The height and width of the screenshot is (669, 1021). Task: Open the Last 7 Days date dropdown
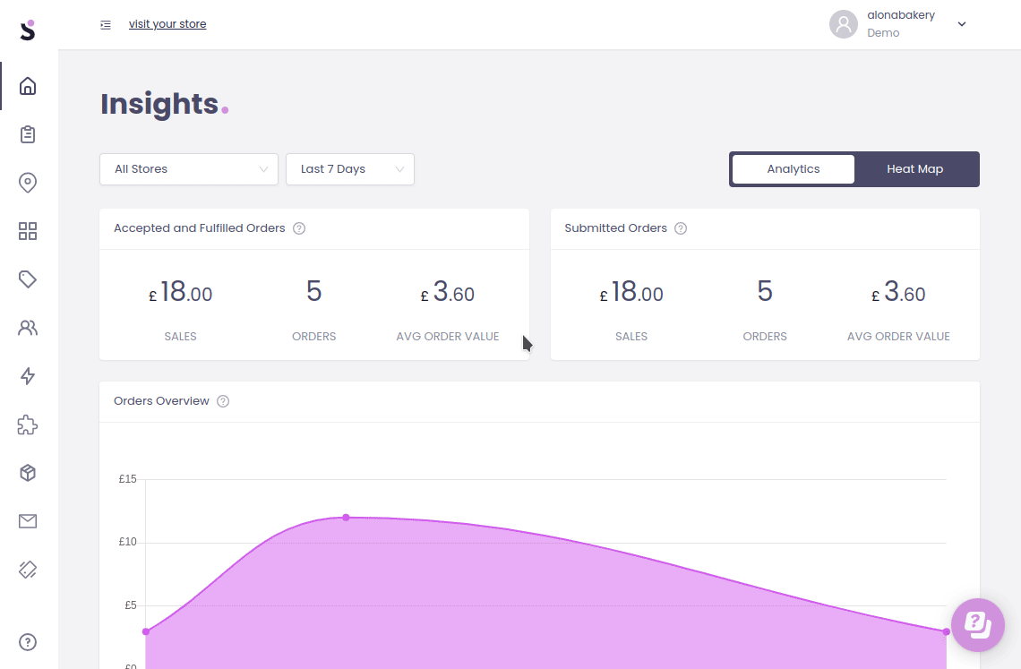pos(349,169)
